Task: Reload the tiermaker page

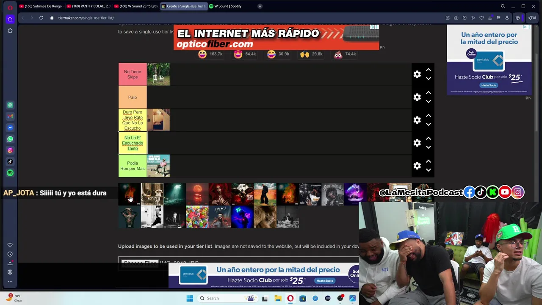Action: [41, 18]
